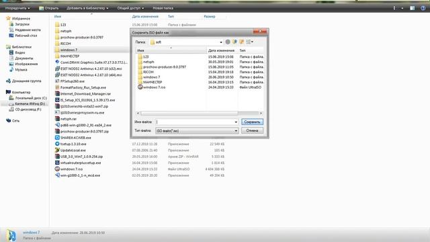Open the Тип файла ISO combo box
Screen dimensions: 430x242
(x=197, y=131)
